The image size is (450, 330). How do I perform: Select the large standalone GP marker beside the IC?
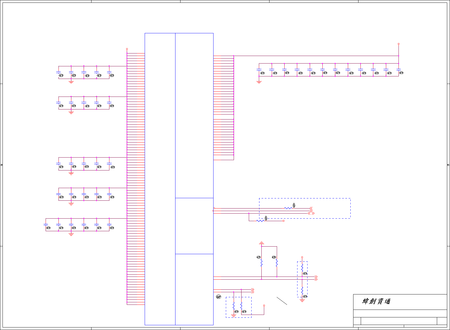coord(219,297)
